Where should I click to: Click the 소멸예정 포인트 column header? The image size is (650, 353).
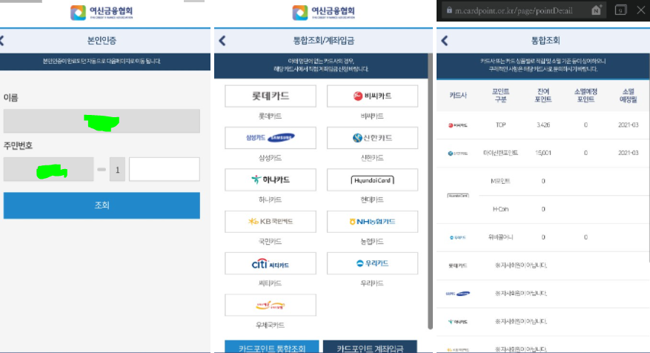586,96
